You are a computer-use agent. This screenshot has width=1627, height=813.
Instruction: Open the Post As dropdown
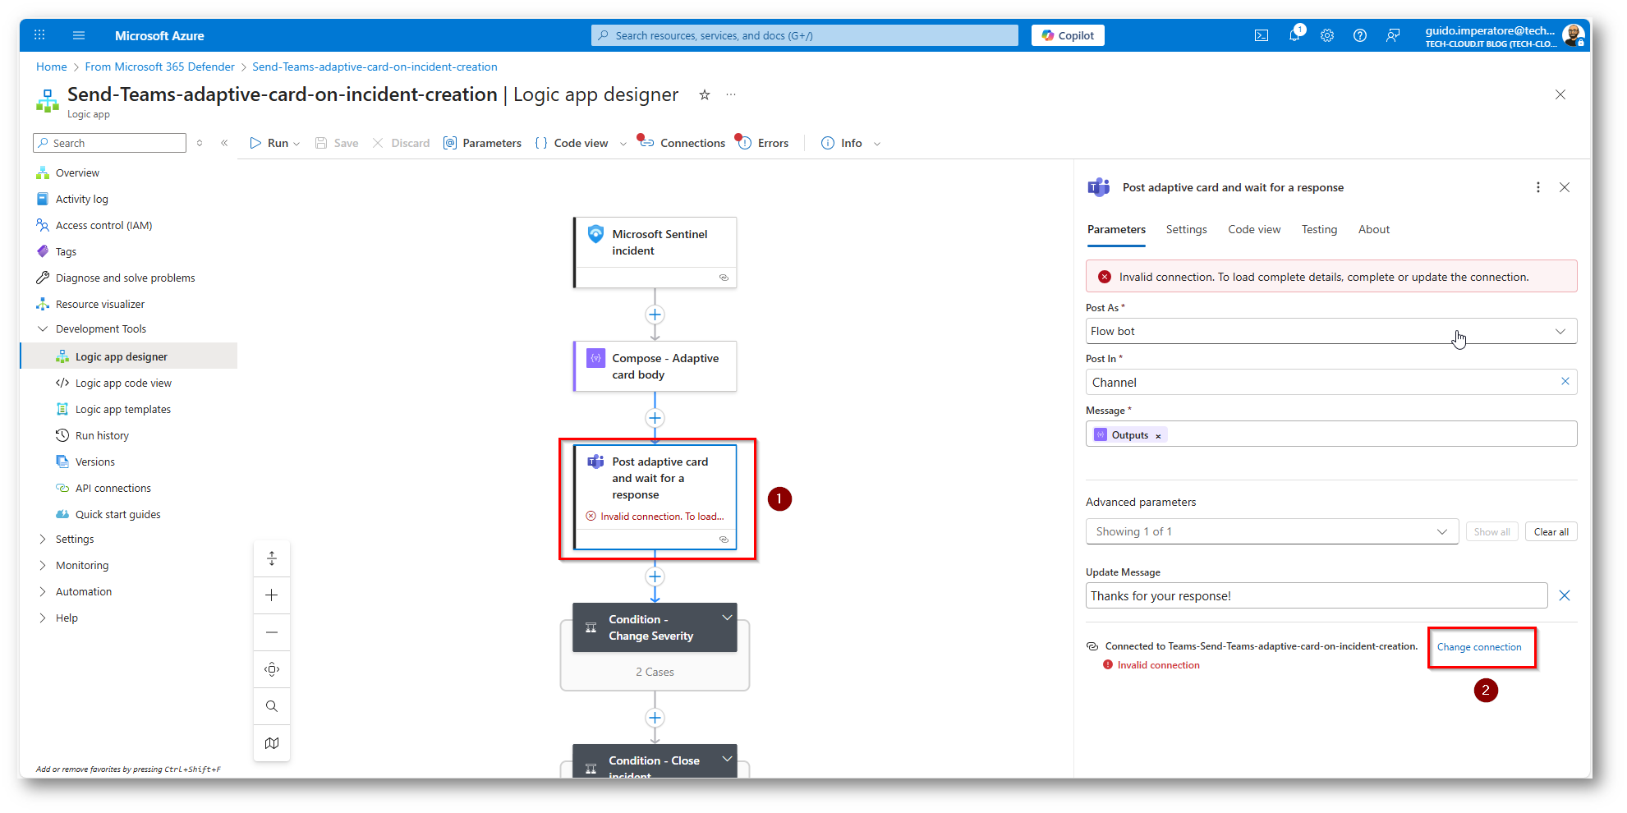click(1331, 331)
